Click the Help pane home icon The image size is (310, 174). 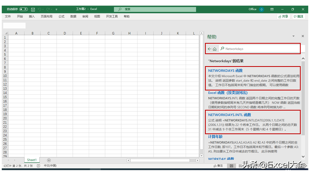click(x=215, y=49)
